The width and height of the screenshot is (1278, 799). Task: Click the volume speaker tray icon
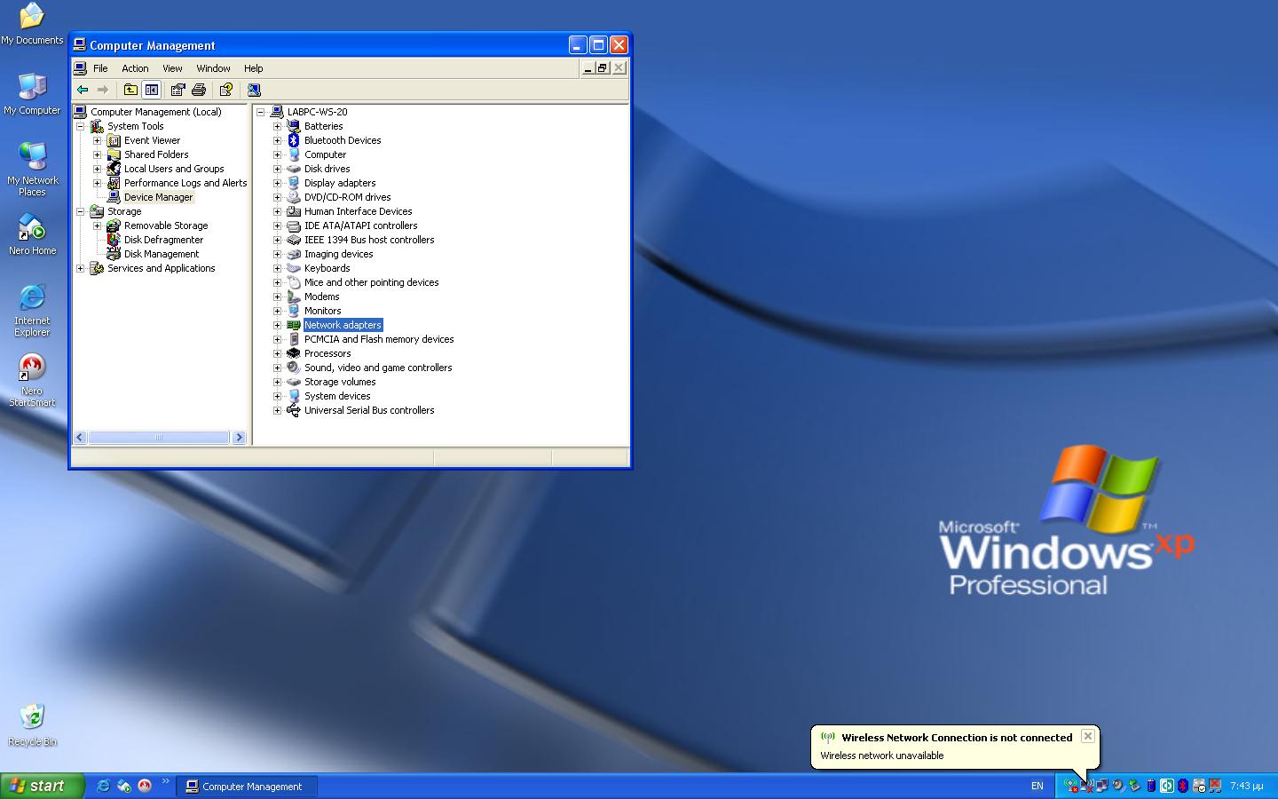pyautogui.click(x=1119, y=786)
